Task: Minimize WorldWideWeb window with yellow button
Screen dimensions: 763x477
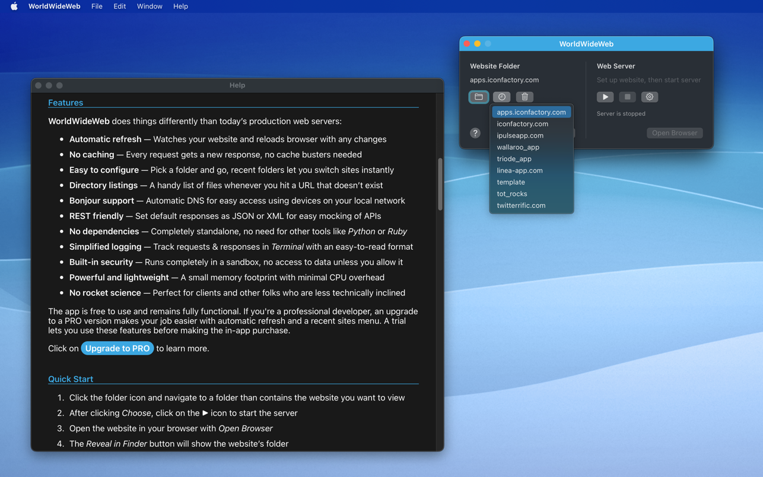Action: pos(478,44)
